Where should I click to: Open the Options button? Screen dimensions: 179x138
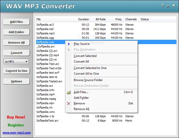click(x=16, y=81)
